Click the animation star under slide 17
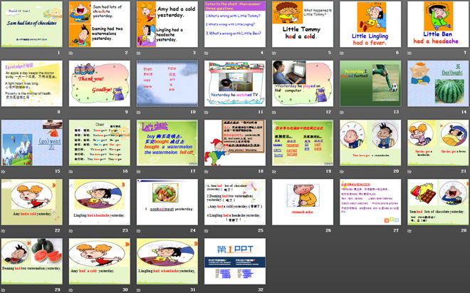 (x=139, y=172)
